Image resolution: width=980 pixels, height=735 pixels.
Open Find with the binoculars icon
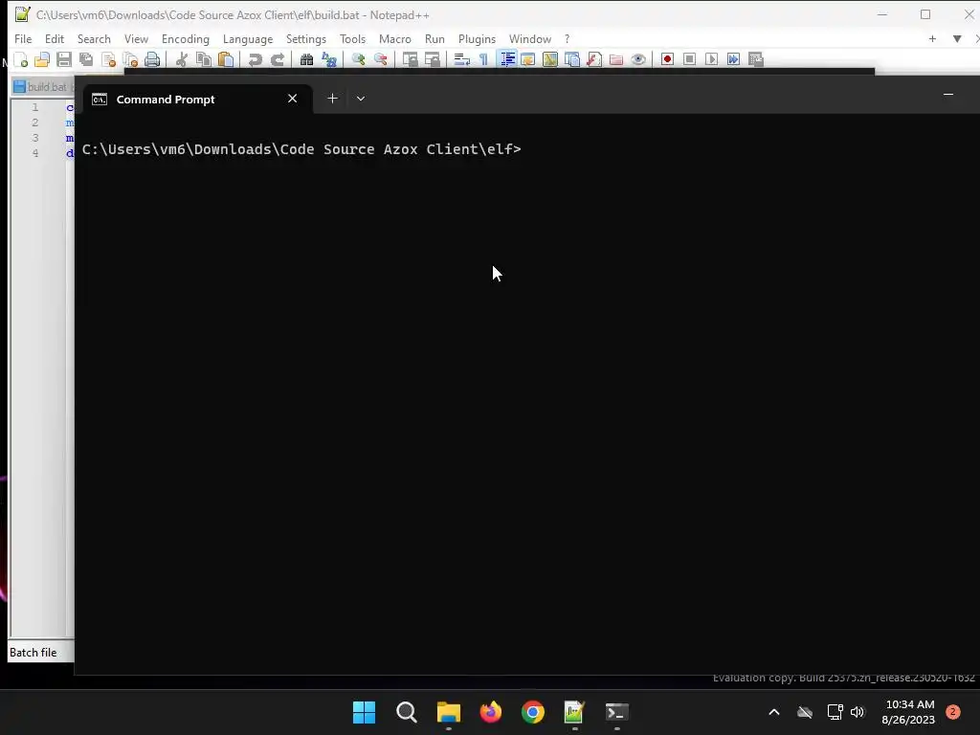[x=306, y=59]
